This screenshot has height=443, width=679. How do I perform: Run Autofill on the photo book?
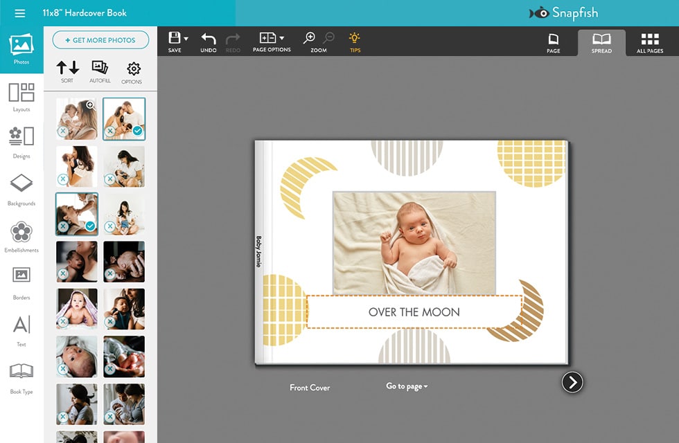click(99, 72)
